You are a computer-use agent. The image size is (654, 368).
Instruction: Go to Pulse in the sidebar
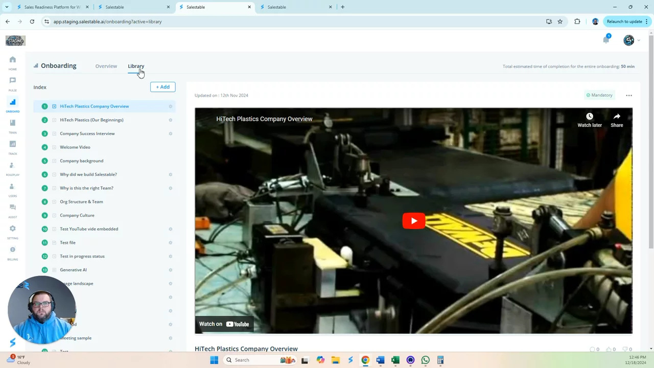pos(13,81)
